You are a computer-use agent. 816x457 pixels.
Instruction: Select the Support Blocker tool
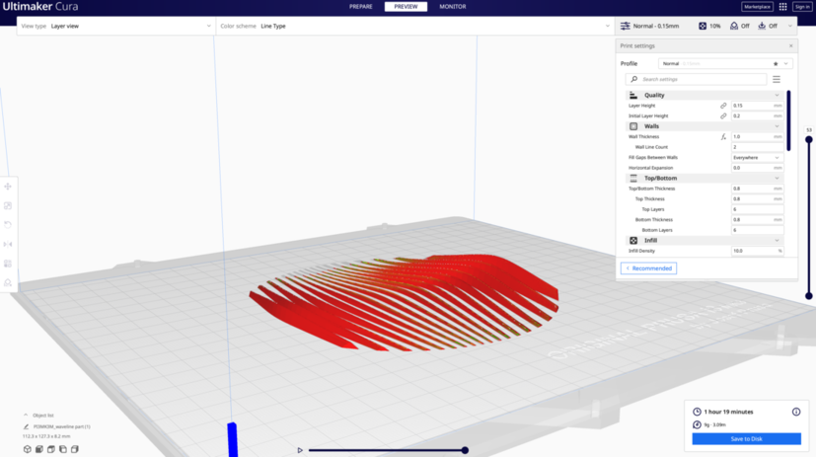point(8,282)
